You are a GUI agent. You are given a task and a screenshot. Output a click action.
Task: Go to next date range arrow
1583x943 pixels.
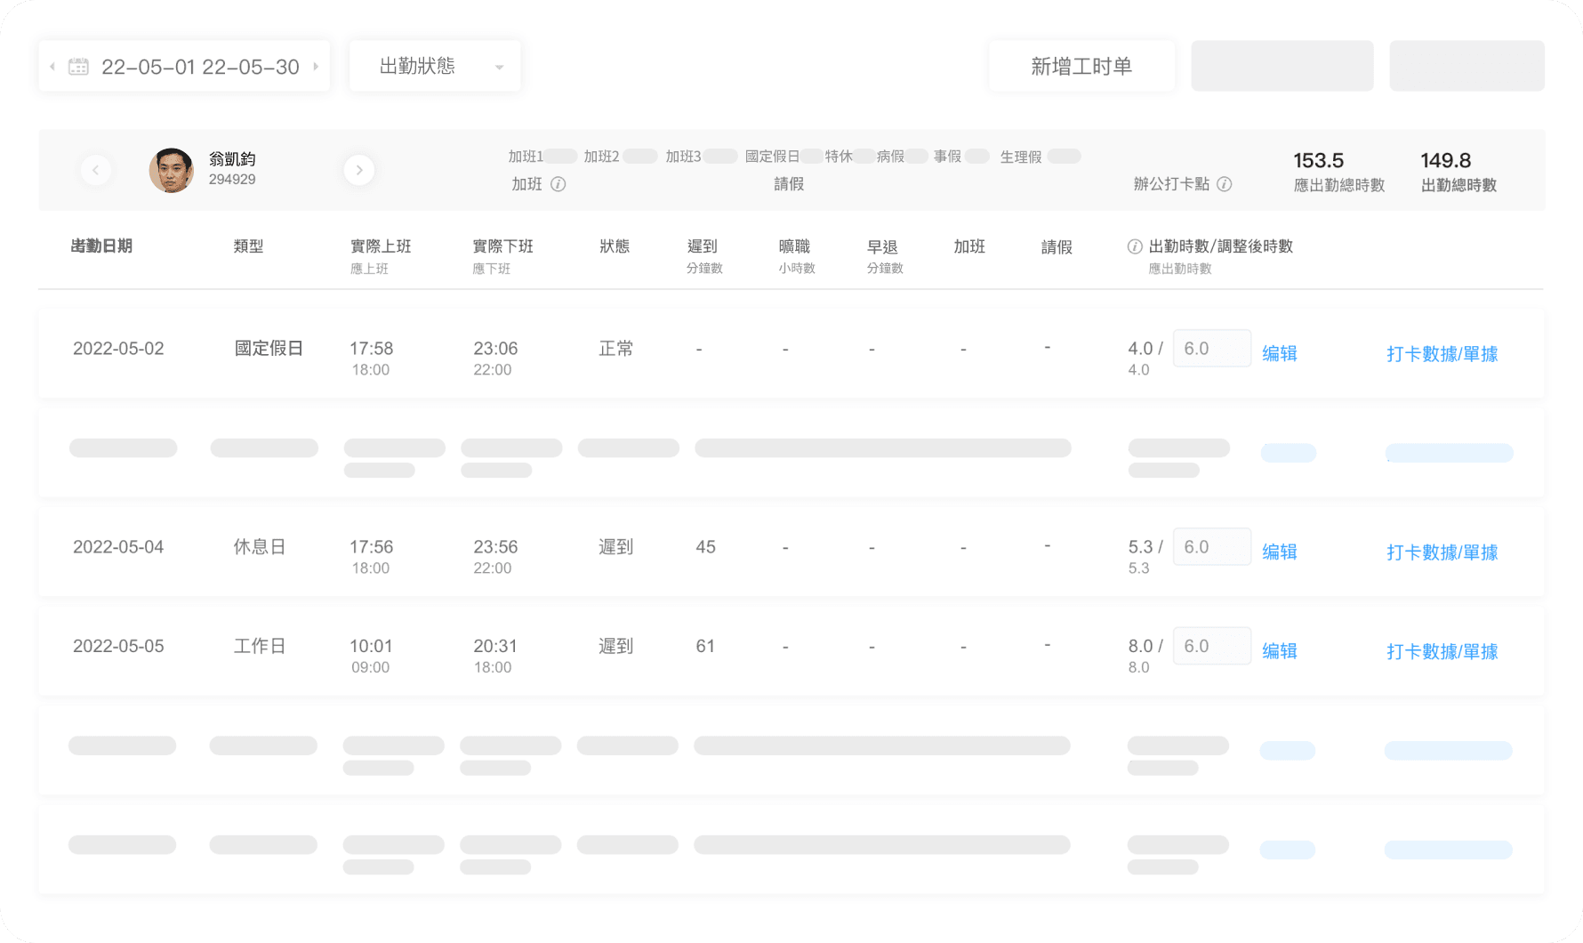316,67
